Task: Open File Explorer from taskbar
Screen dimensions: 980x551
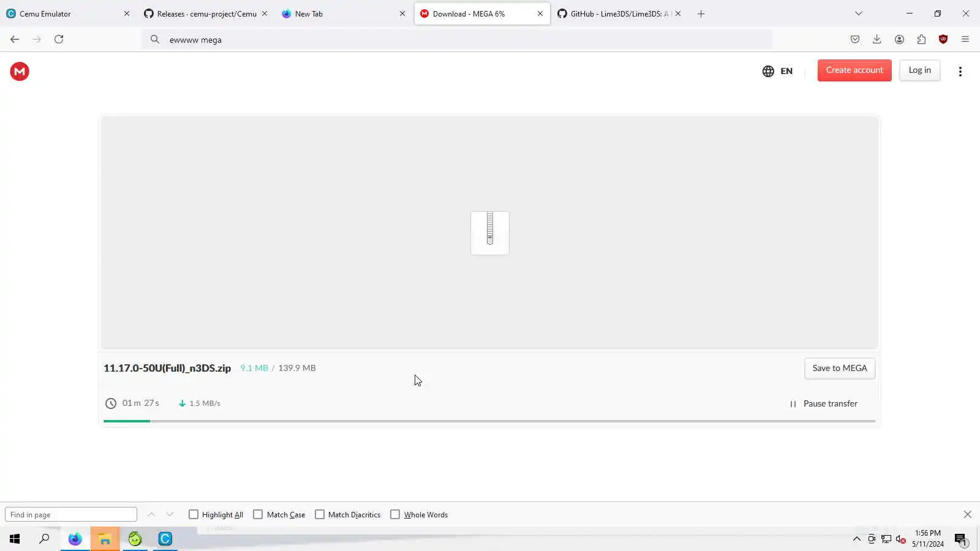Action: [105, 539]
